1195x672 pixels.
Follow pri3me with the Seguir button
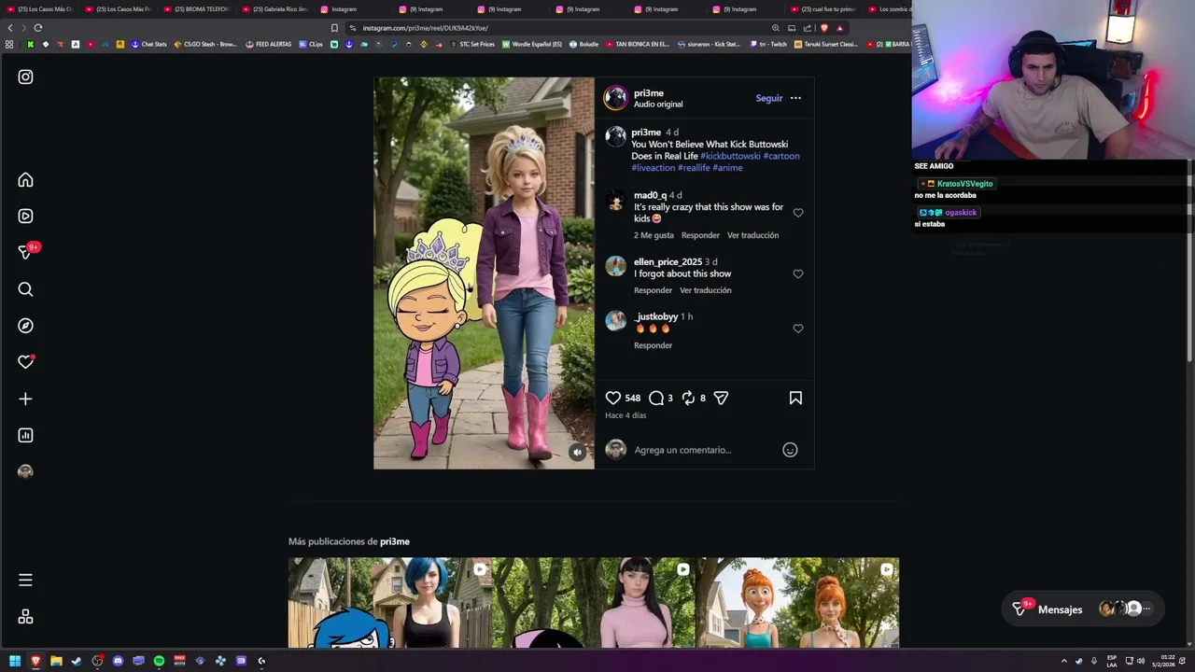point(769,98)
